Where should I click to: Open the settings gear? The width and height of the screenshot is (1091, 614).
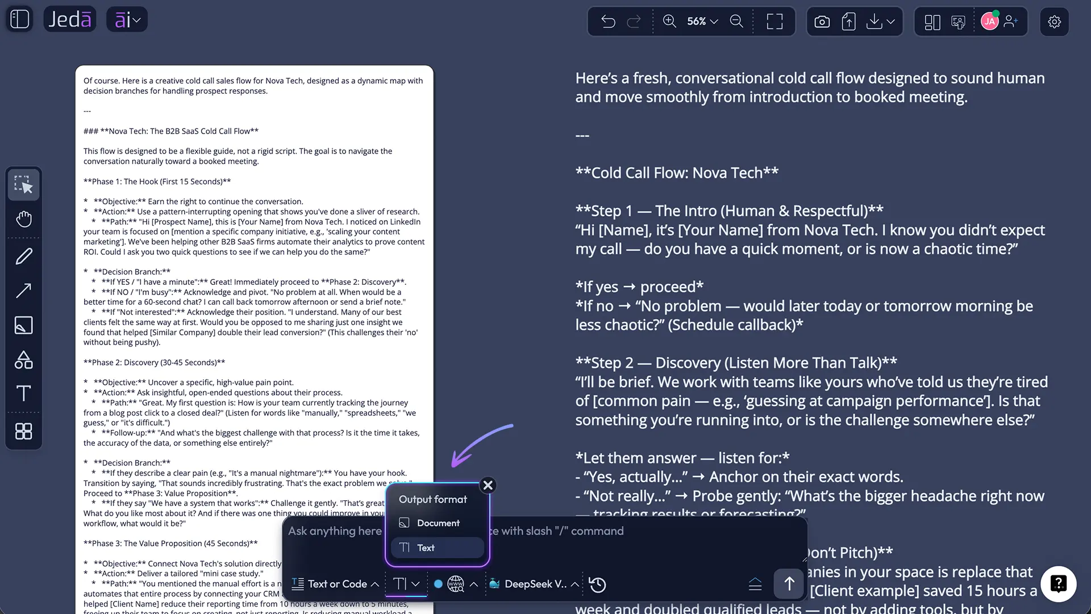coord(1055,22)
